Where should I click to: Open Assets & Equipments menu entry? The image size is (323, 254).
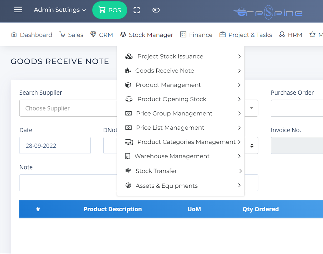pos(166,186)
